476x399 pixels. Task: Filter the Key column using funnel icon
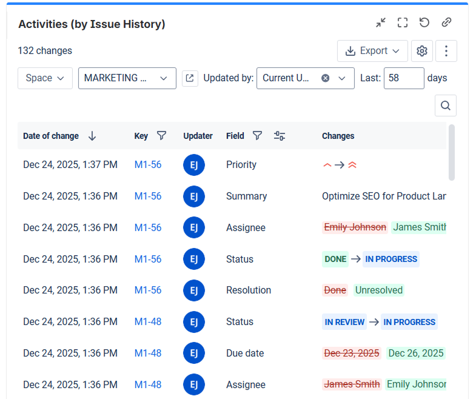[x=161, y=136]
